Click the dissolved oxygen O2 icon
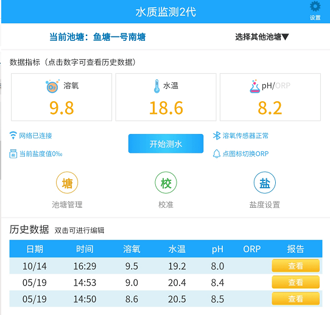This screenshot has height=315, width=330. 52,86
